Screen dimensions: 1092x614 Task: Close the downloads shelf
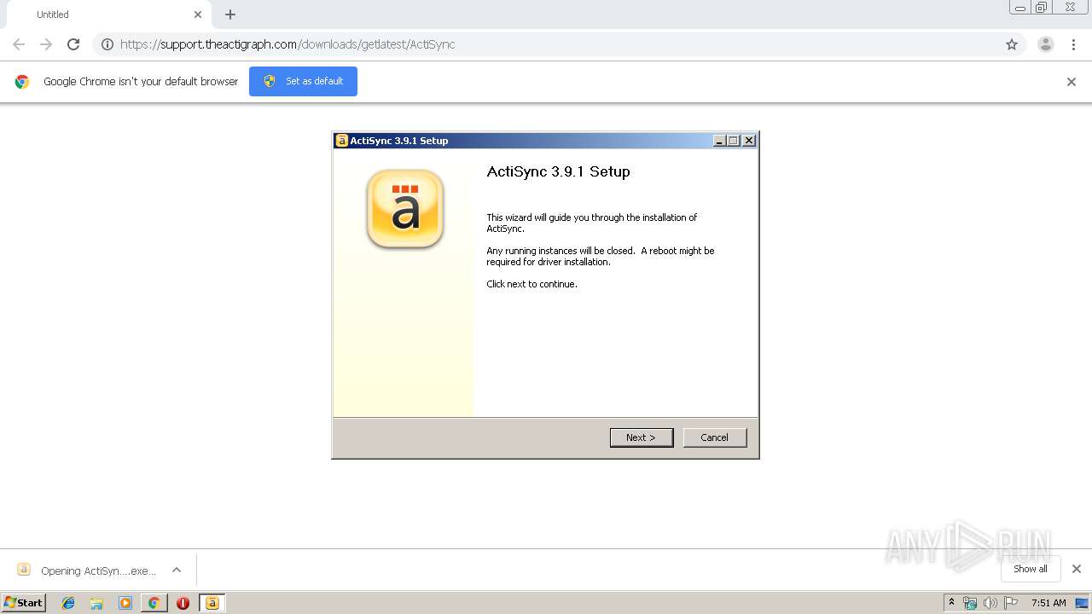pos(1077,569)
